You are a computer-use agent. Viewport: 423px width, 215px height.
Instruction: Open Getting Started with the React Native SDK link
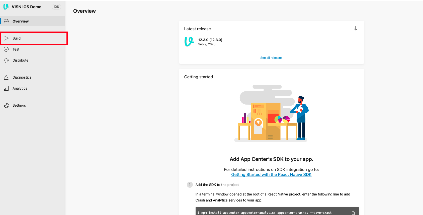tap(271, 174)
